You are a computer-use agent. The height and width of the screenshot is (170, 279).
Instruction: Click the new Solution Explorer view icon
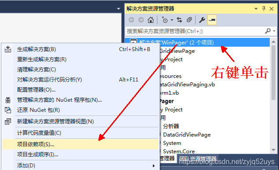[8, 122]
